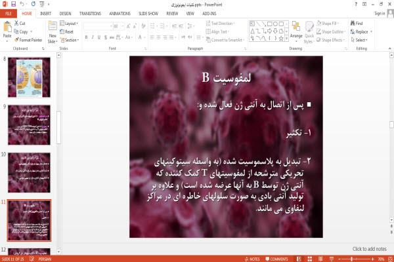
Task: Adjust the zoom slider in status bar
Action: point(351,259)
